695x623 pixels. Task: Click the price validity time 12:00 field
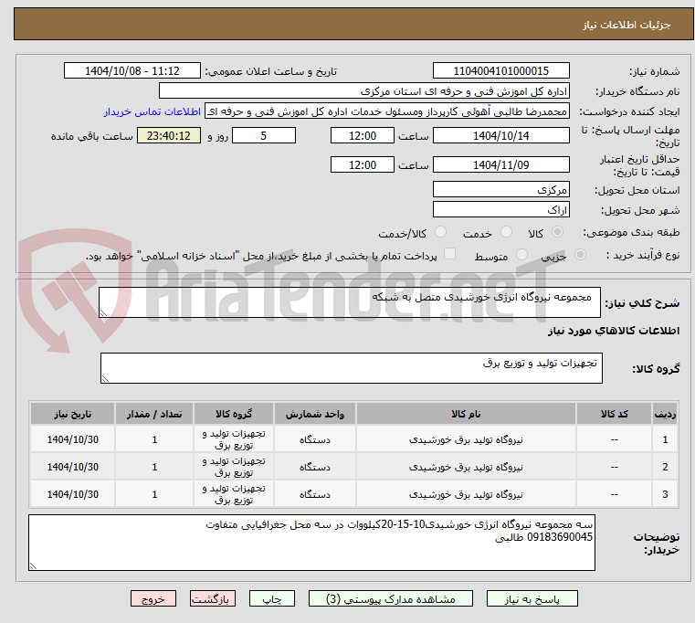coord(363,164)
